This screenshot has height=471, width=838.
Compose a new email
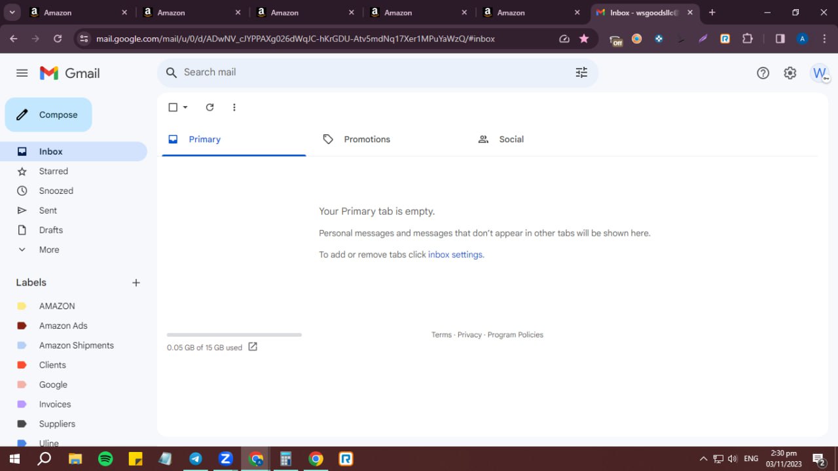[48, 115]
